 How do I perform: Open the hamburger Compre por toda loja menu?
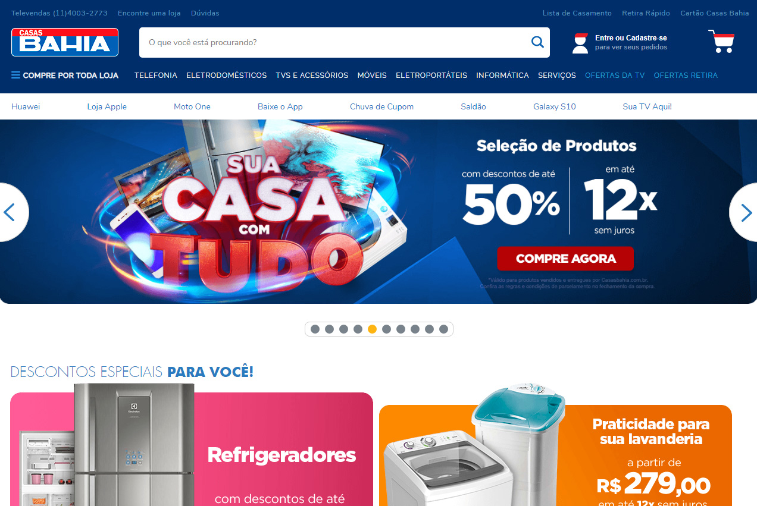click(x=65, y=76)
